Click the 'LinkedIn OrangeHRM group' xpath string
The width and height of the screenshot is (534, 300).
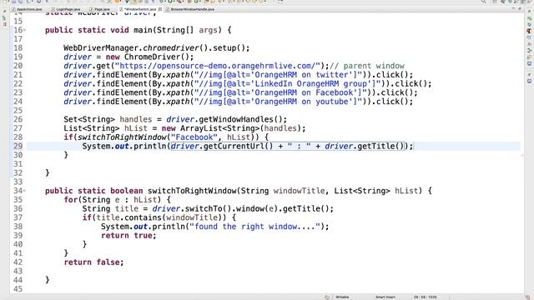(290, 83)
